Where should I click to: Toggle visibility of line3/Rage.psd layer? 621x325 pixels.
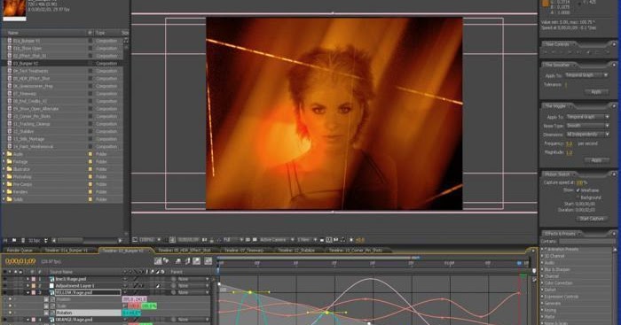[5, 279]
